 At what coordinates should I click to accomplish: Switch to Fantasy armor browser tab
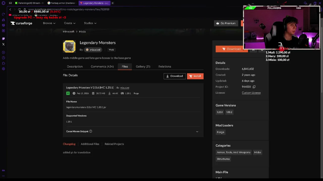[62, 3]
